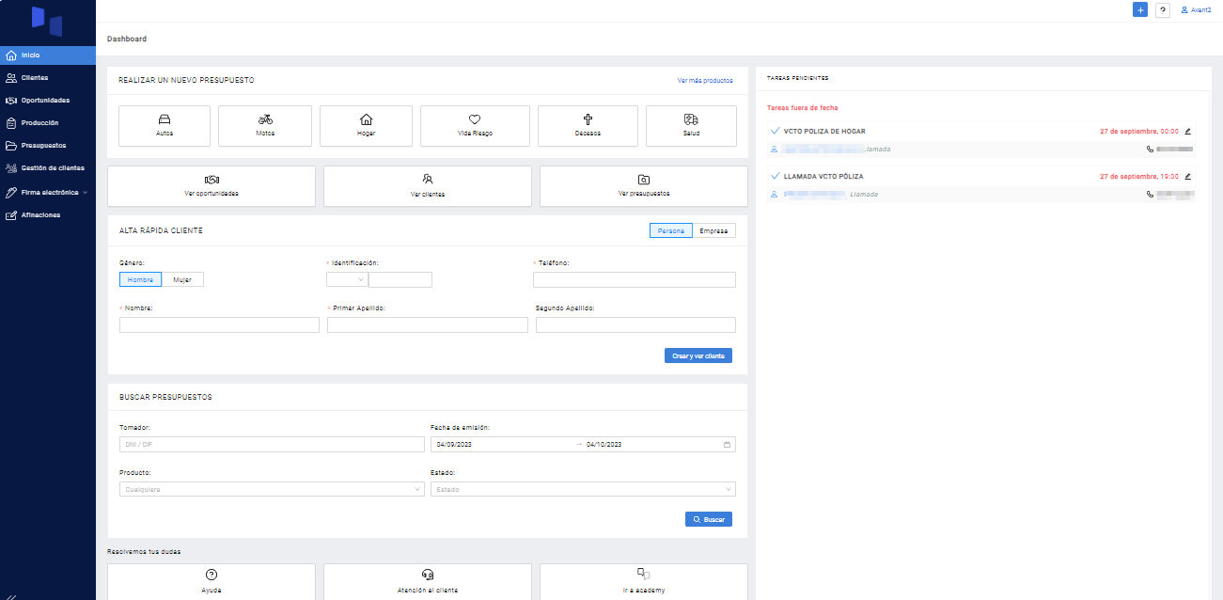The width and height of the screenshot is (1223, 600).
Task: Open the Estado dropdown
Action: (x=583, y=489)
